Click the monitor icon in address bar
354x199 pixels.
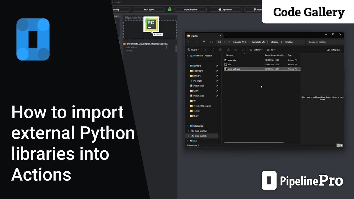pos(220,42)
